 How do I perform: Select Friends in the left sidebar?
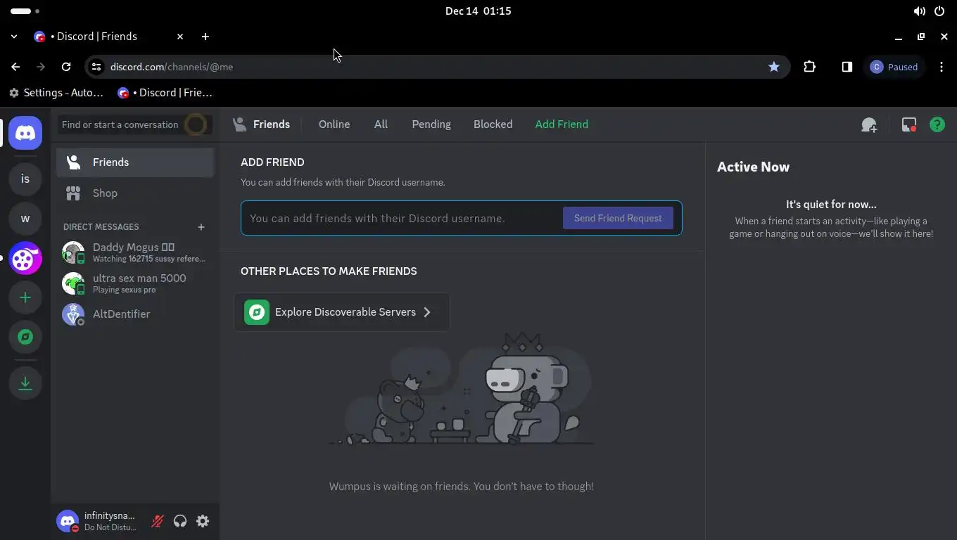click(135, 162)
